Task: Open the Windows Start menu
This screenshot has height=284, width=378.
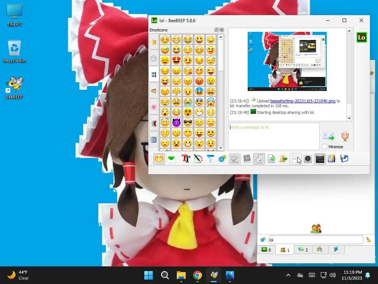Action: [148, 275]
